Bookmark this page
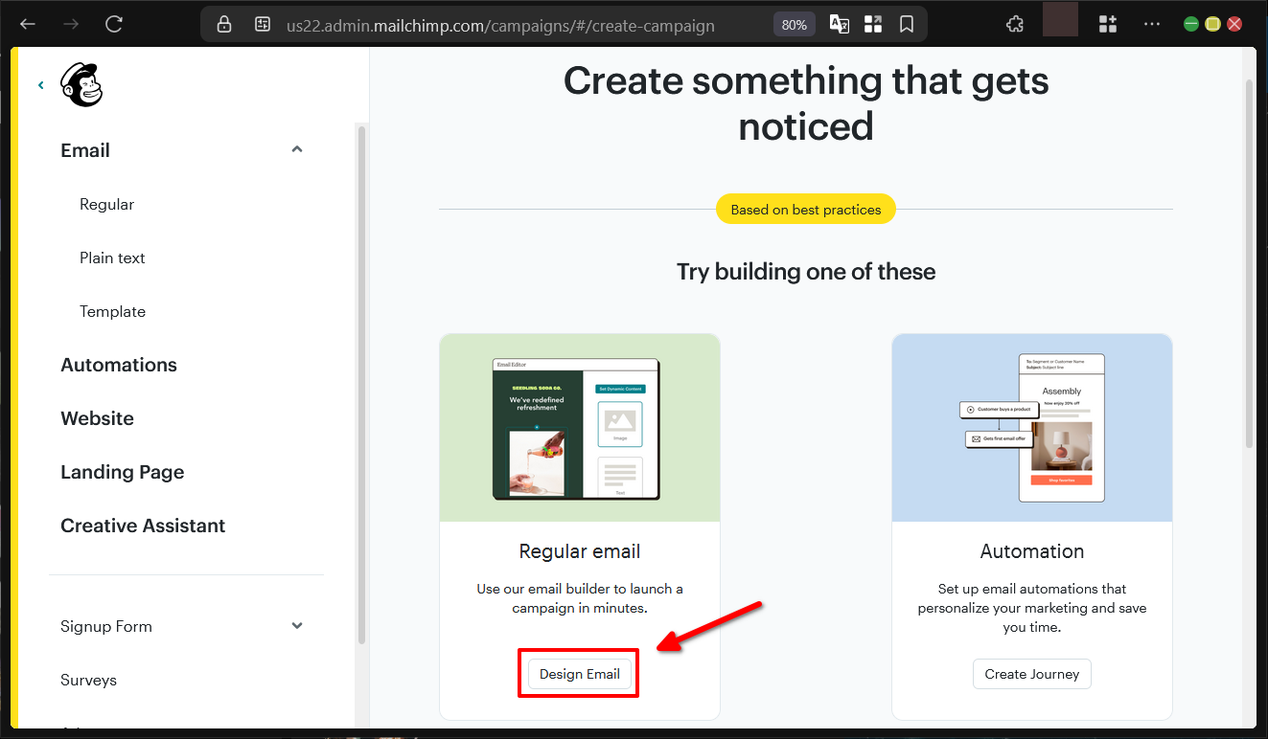The width and height of the screenshot is (1268, 739). (x=906, y=24)
